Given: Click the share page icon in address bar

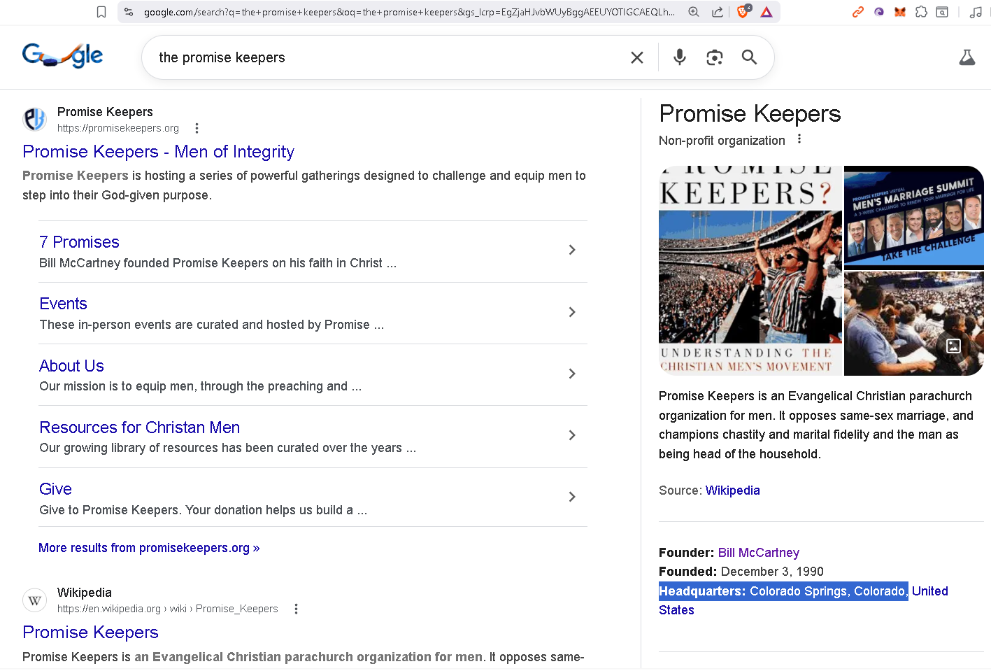Looking at the screenshot, I should point(718,12).
